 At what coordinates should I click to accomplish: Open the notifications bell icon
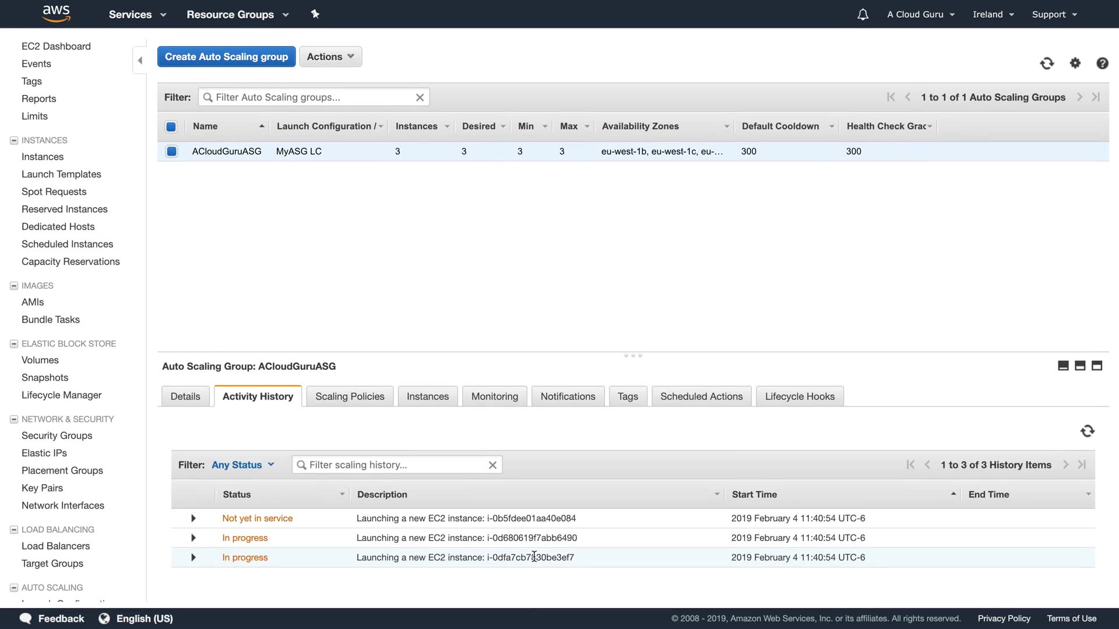point(863,15)
